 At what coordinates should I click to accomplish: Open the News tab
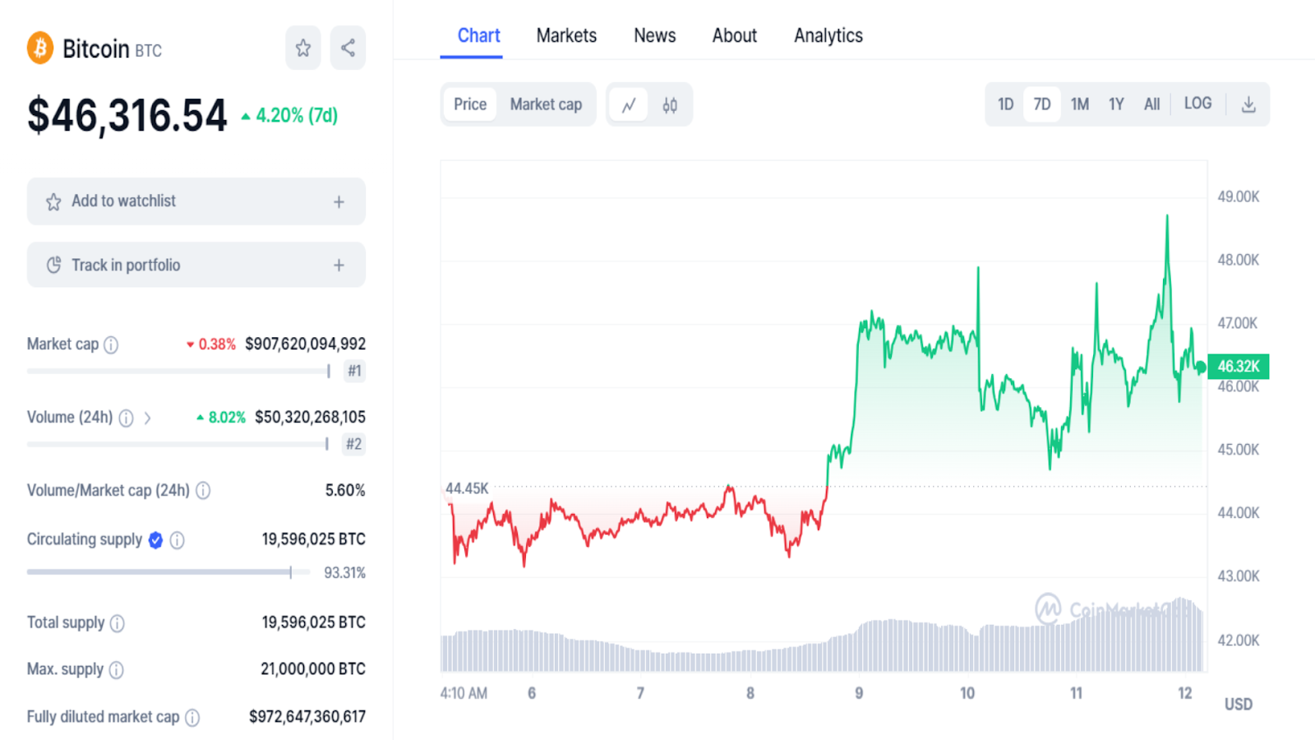(654, 35)
